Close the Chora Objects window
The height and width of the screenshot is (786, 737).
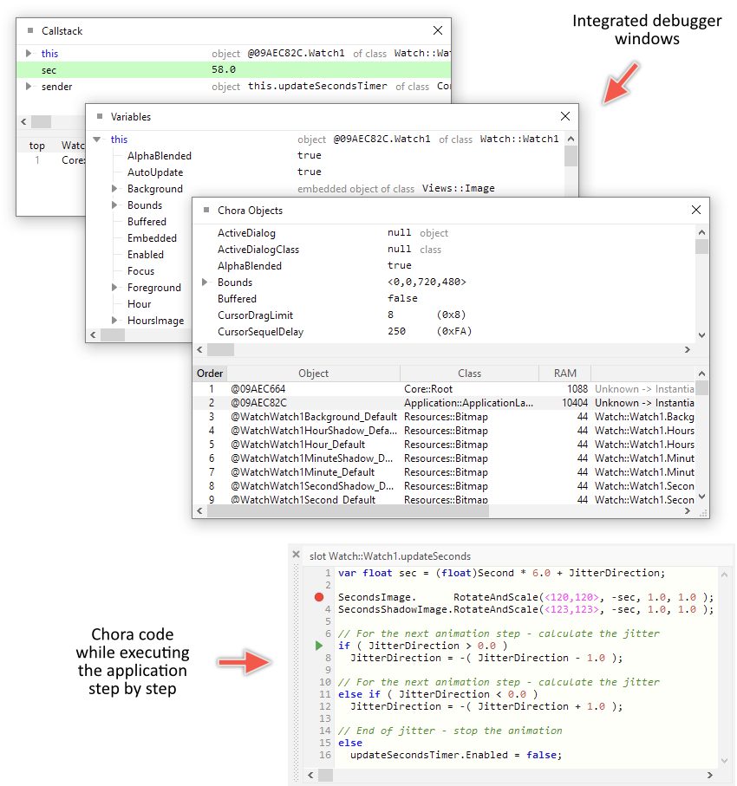pos(695,210)
